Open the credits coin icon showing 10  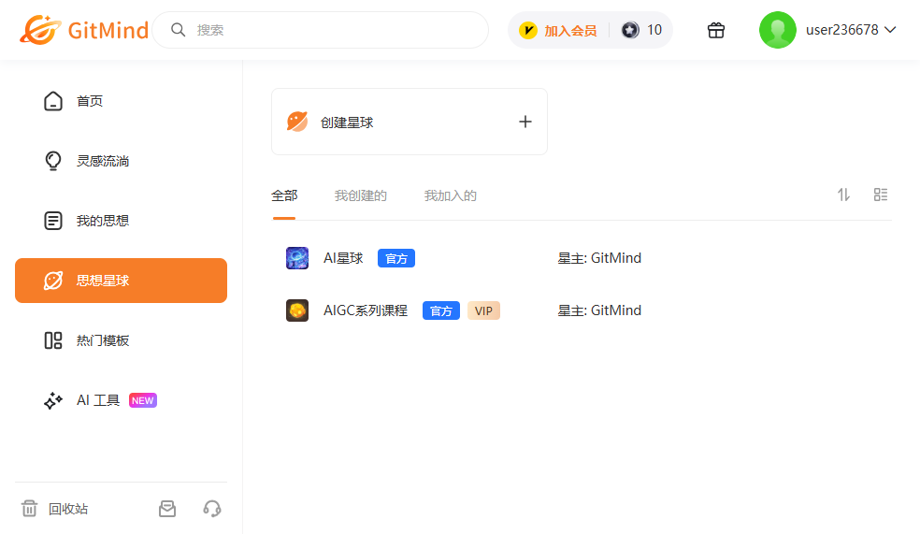pyautogui.click(x=630, y=30)
